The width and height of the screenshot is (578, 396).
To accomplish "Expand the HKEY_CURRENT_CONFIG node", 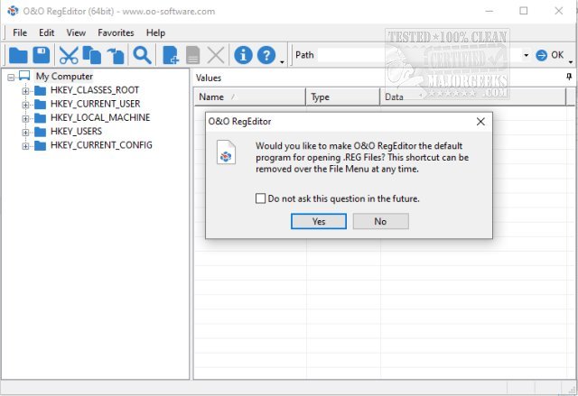I will [25, 146].
